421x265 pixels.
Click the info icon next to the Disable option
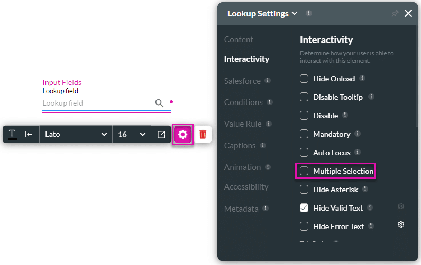point(345,115)
